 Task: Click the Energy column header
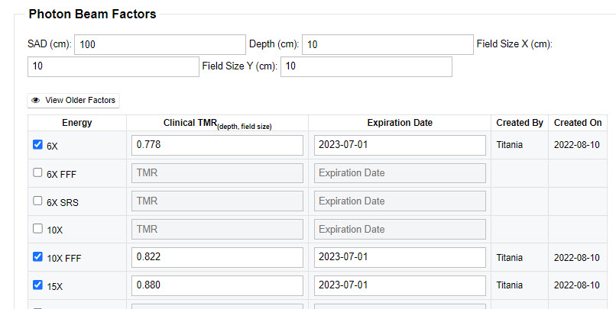point(77,123)
